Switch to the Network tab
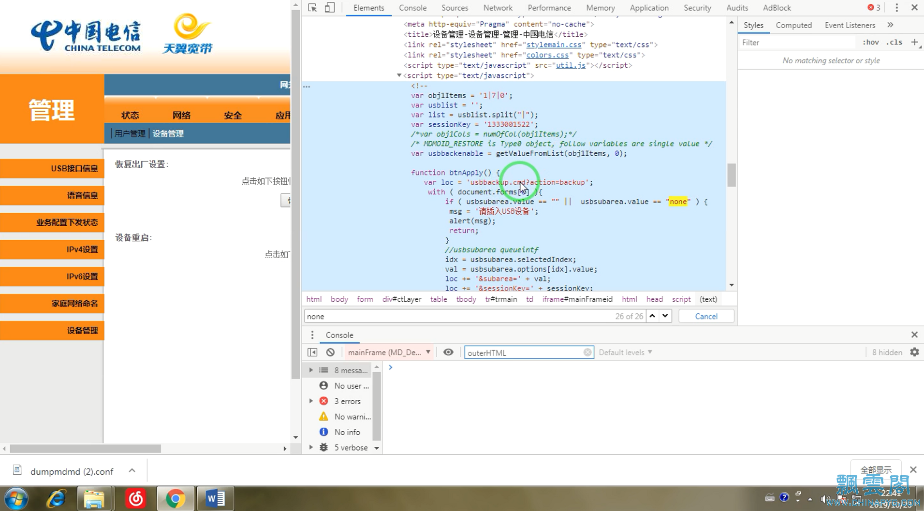Viewport: 924px width, 511px height. (498, 8)
